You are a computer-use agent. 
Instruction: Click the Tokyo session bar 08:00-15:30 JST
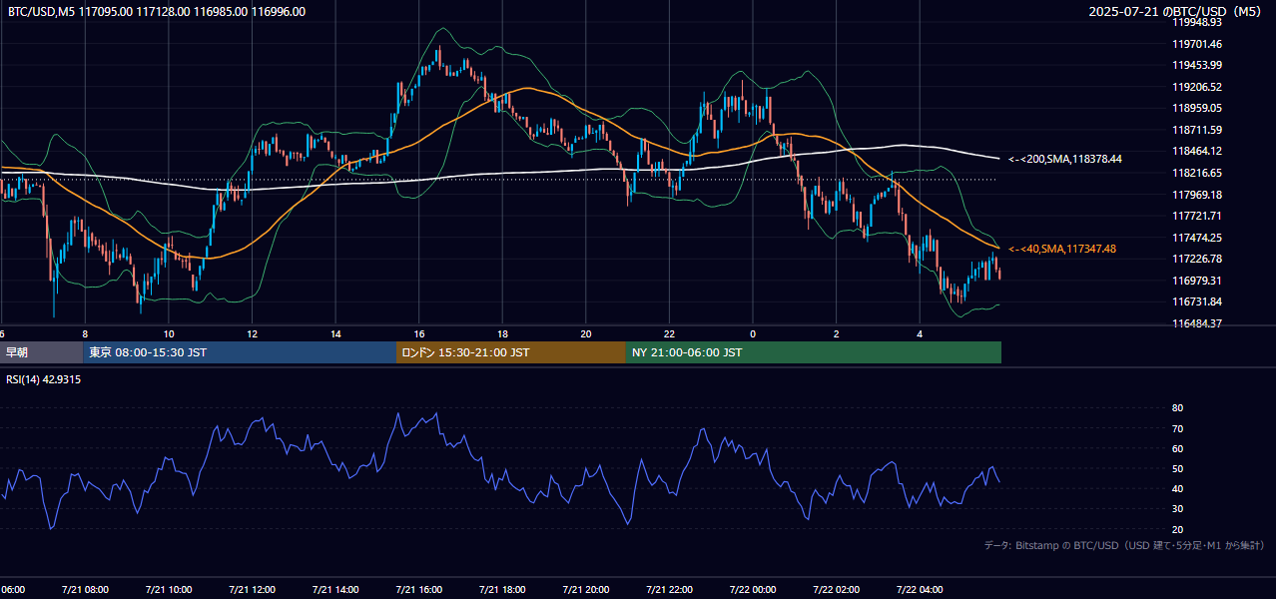(x=241, y=352)
